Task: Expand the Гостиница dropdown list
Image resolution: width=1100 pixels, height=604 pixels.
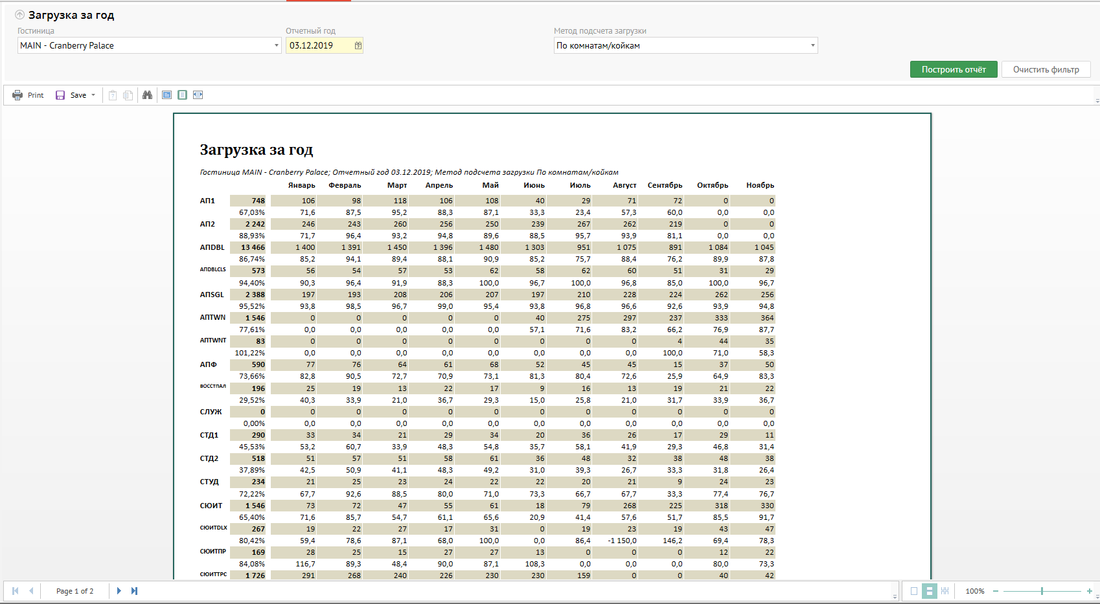Action: (276, 45)
